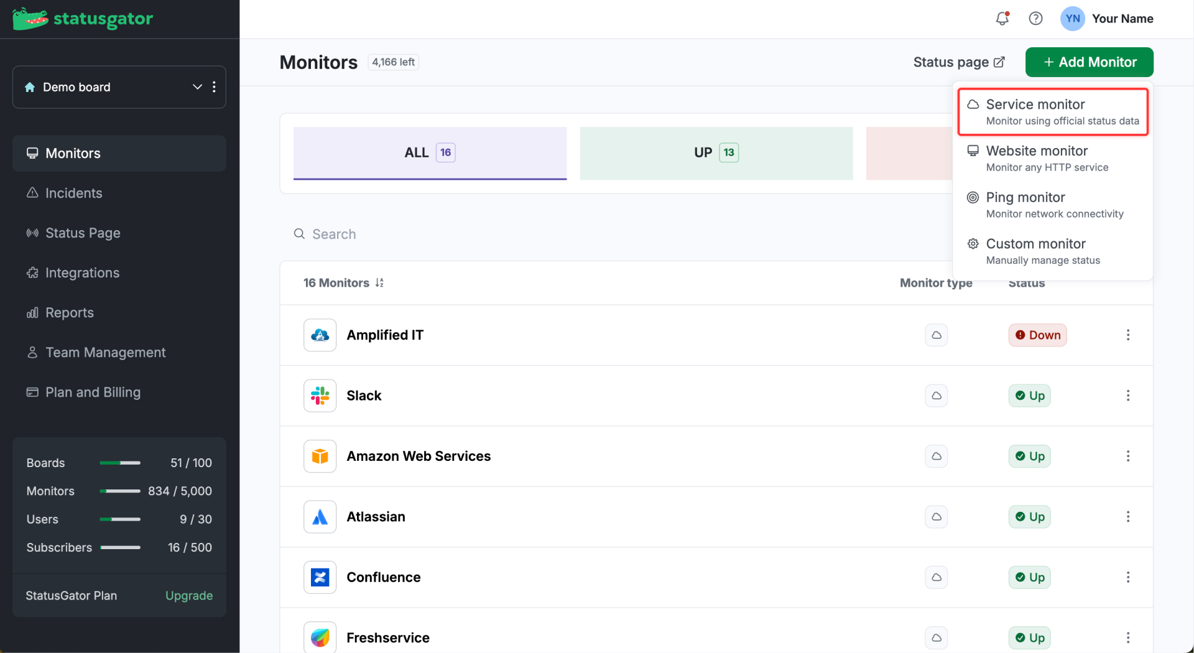
Task: Open the Freshservice monitor name
Action: 388,637
